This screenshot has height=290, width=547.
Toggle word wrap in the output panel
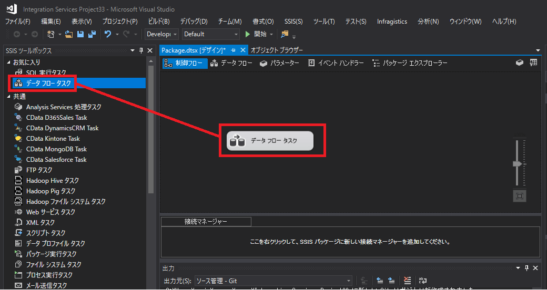coord(422,281)
